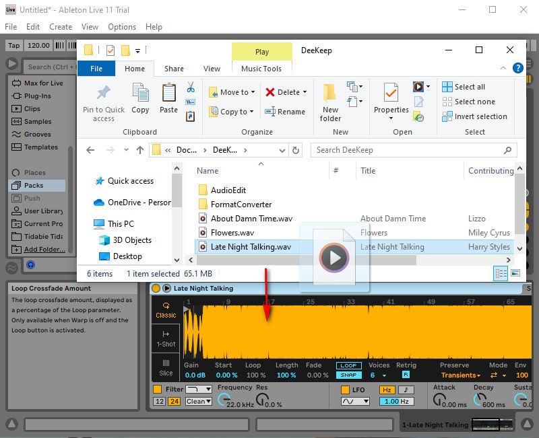Click the Paste clipboard icon
Viewport: 539px width, 438px height.
(x=169, y=92)
